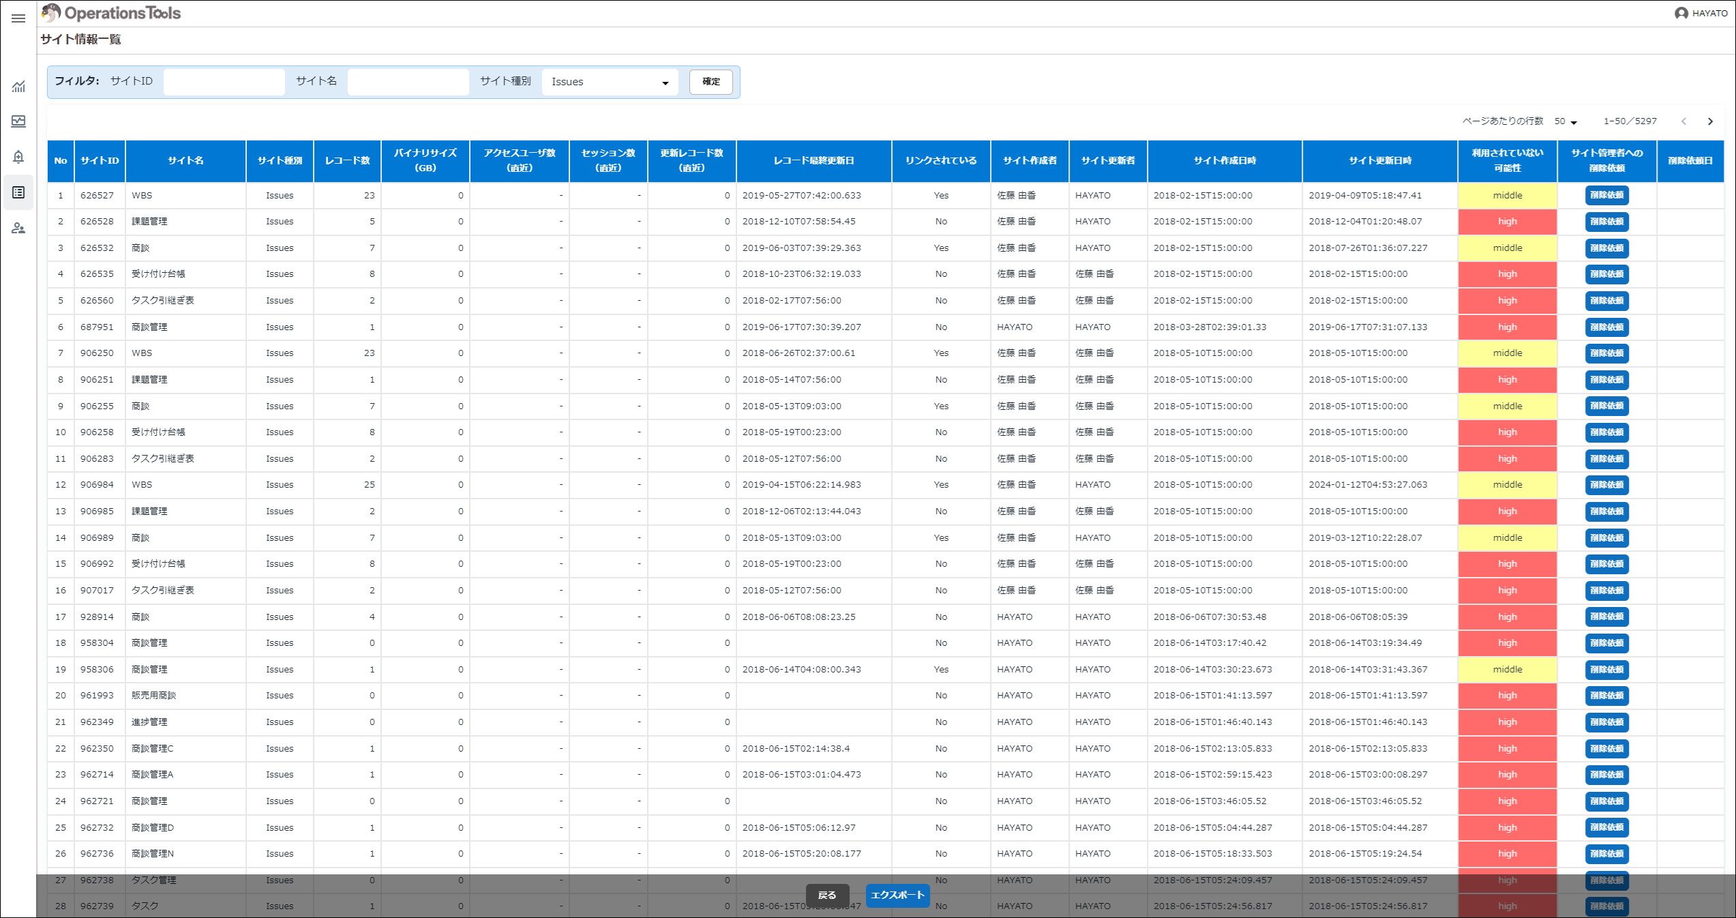1736x918 pixels.
Task: Select site name 商談管理N
Action: coord(153,854)
